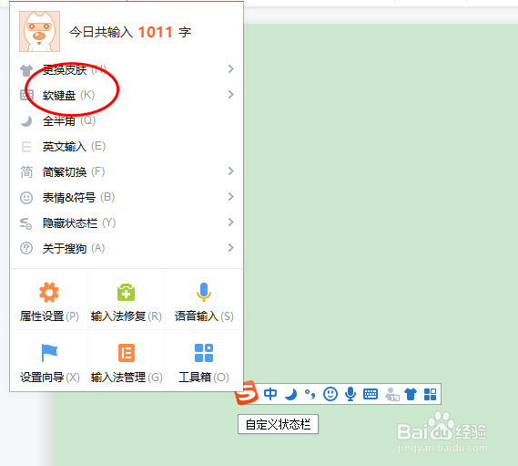This screenshot has width=518, height=466.
Task: Open toolbox grid icon on status bar
Action: pos(430,394)
